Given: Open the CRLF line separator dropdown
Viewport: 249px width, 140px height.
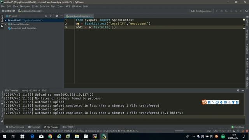Looking at the screenshot, I should coord(217,131).
